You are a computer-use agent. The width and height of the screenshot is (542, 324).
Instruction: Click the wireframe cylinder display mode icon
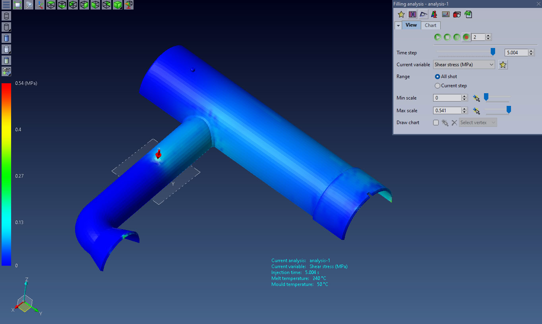point(6,16)
